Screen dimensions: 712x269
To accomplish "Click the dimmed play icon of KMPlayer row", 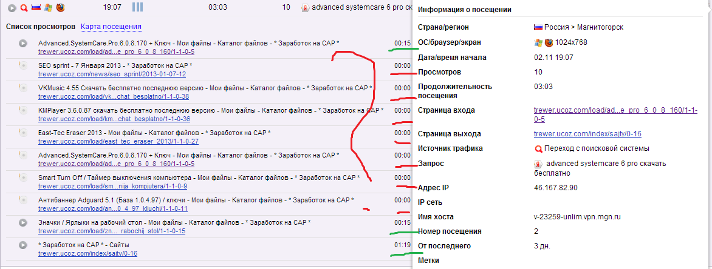I will tap(22, 110).
